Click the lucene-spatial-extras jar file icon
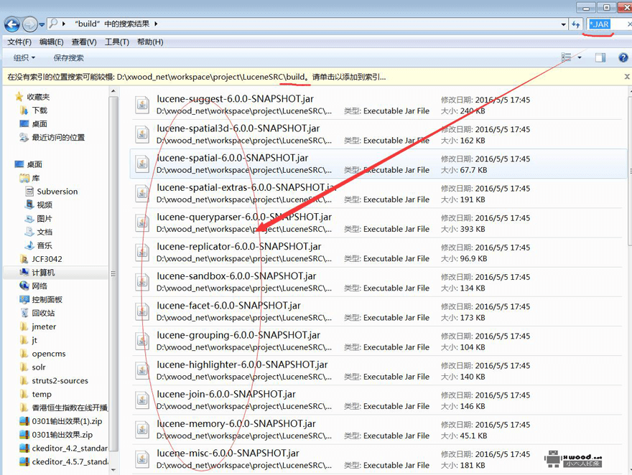This screenshot has height=475, width=632. pyautogui.click(x=142, y=194)
